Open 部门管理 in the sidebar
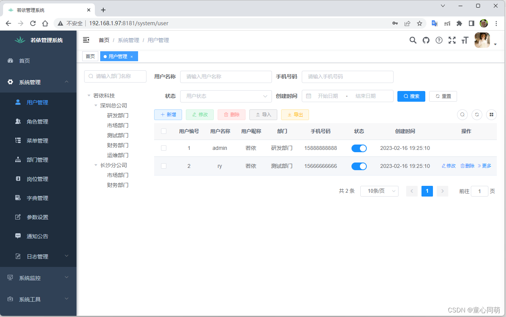The image size is (506, 317). tap(38, 160)
